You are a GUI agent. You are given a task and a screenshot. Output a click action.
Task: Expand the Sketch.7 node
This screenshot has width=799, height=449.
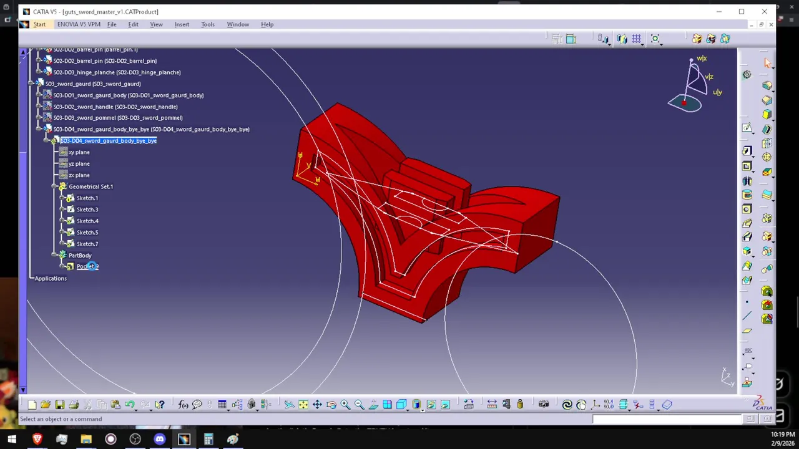(x=62, y=244)
